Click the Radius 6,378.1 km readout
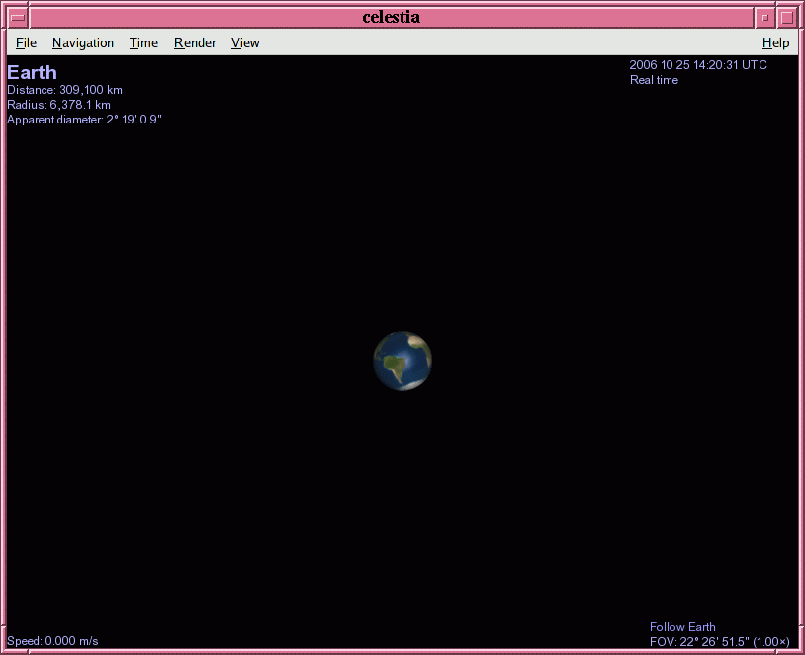Screen dimensions: 805x655 [x=58, y=105]
